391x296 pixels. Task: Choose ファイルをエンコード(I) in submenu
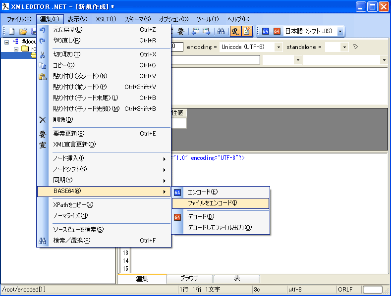(221, 203)
